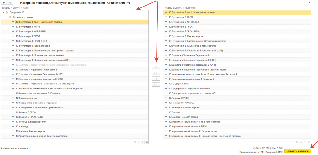Click the 'Выбрано 27 (Максимум 1 000)' status text
This screenshot has height=155, width=318.
pos(268,148)
